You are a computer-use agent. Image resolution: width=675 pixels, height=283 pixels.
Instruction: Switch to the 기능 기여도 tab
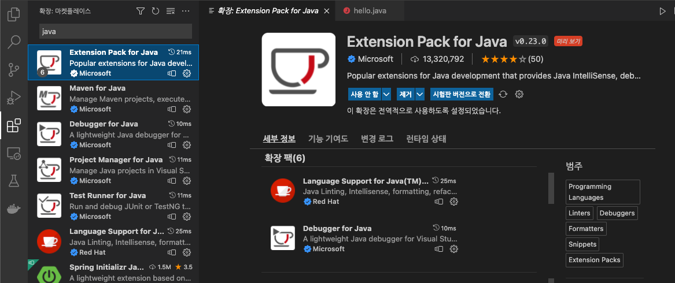click(x=328, y=139)
